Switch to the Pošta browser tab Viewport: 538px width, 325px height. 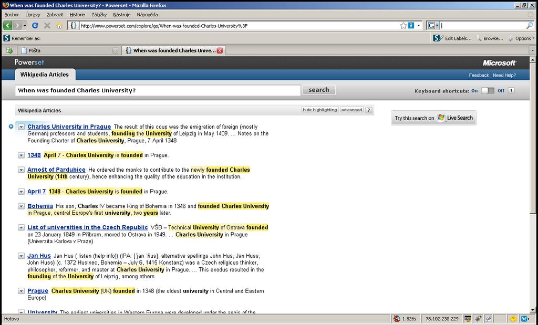(68, 50)
